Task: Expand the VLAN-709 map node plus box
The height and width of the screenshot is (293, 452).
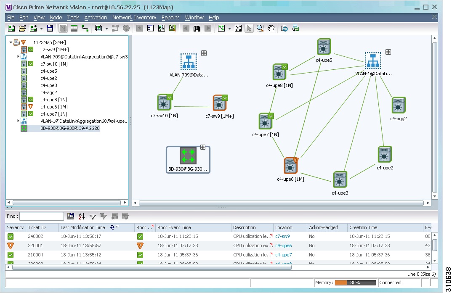Action: 204,53
